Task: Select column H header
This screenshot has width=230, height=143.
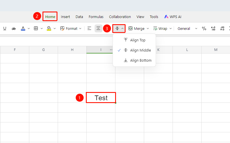Action: 72,50
